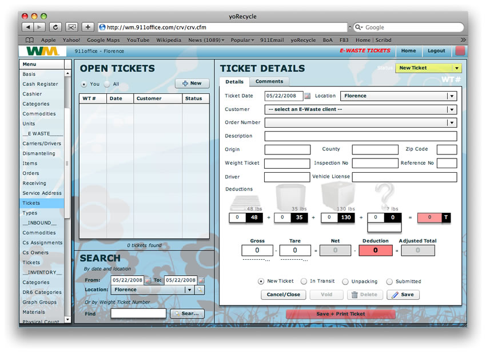Viewport: 486px width, 353px height.
Task: Add a bookmark with the plus icon
Action: point(87,27)
